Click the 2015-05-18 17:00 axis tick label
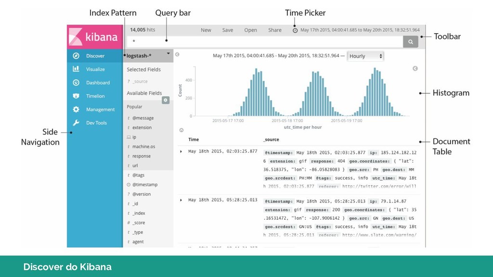This screenshot has width=493, height=277. tap(287, 121)
